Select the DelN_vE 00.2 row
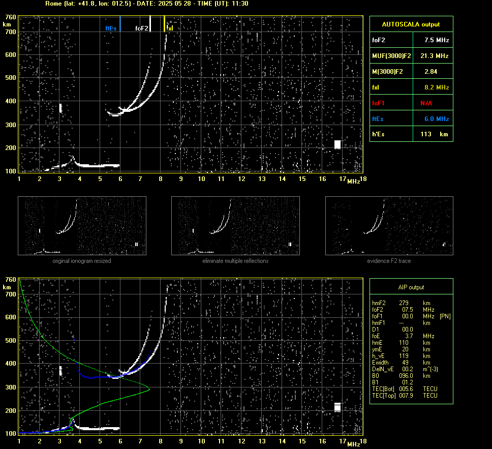Screen dimensions: 492x449 [405, 369]
